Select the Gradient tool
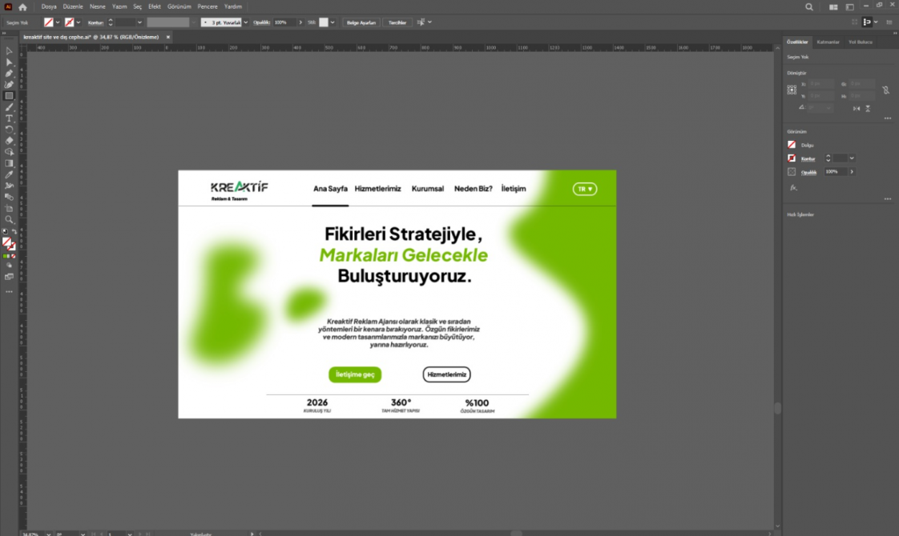 pyautogui.click(x=9, y=163)
